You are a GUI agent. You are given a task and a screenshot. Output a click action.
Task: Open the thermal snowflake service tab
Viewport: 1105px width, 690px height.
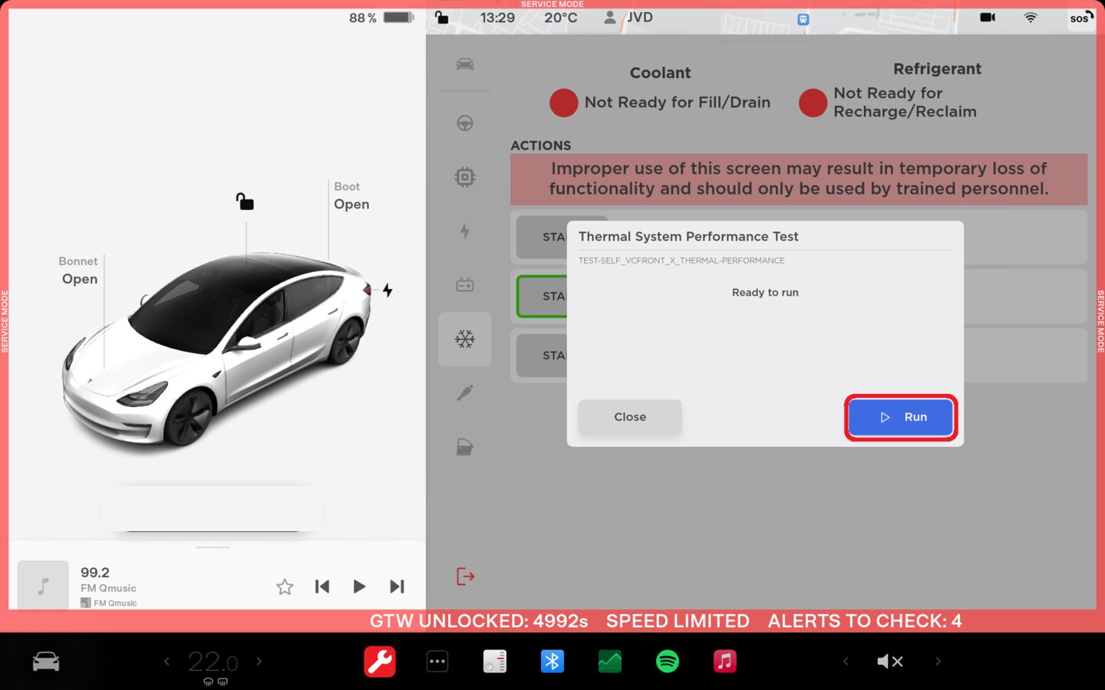coord(465,339)
